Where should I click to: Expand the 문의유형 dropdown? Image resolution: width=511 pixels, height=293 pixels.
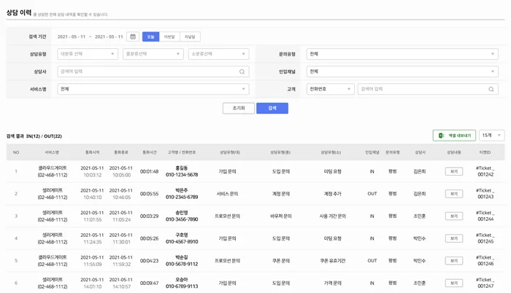[x=402, y=54]
